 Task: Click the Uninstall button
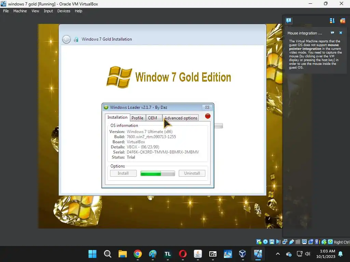192,173
